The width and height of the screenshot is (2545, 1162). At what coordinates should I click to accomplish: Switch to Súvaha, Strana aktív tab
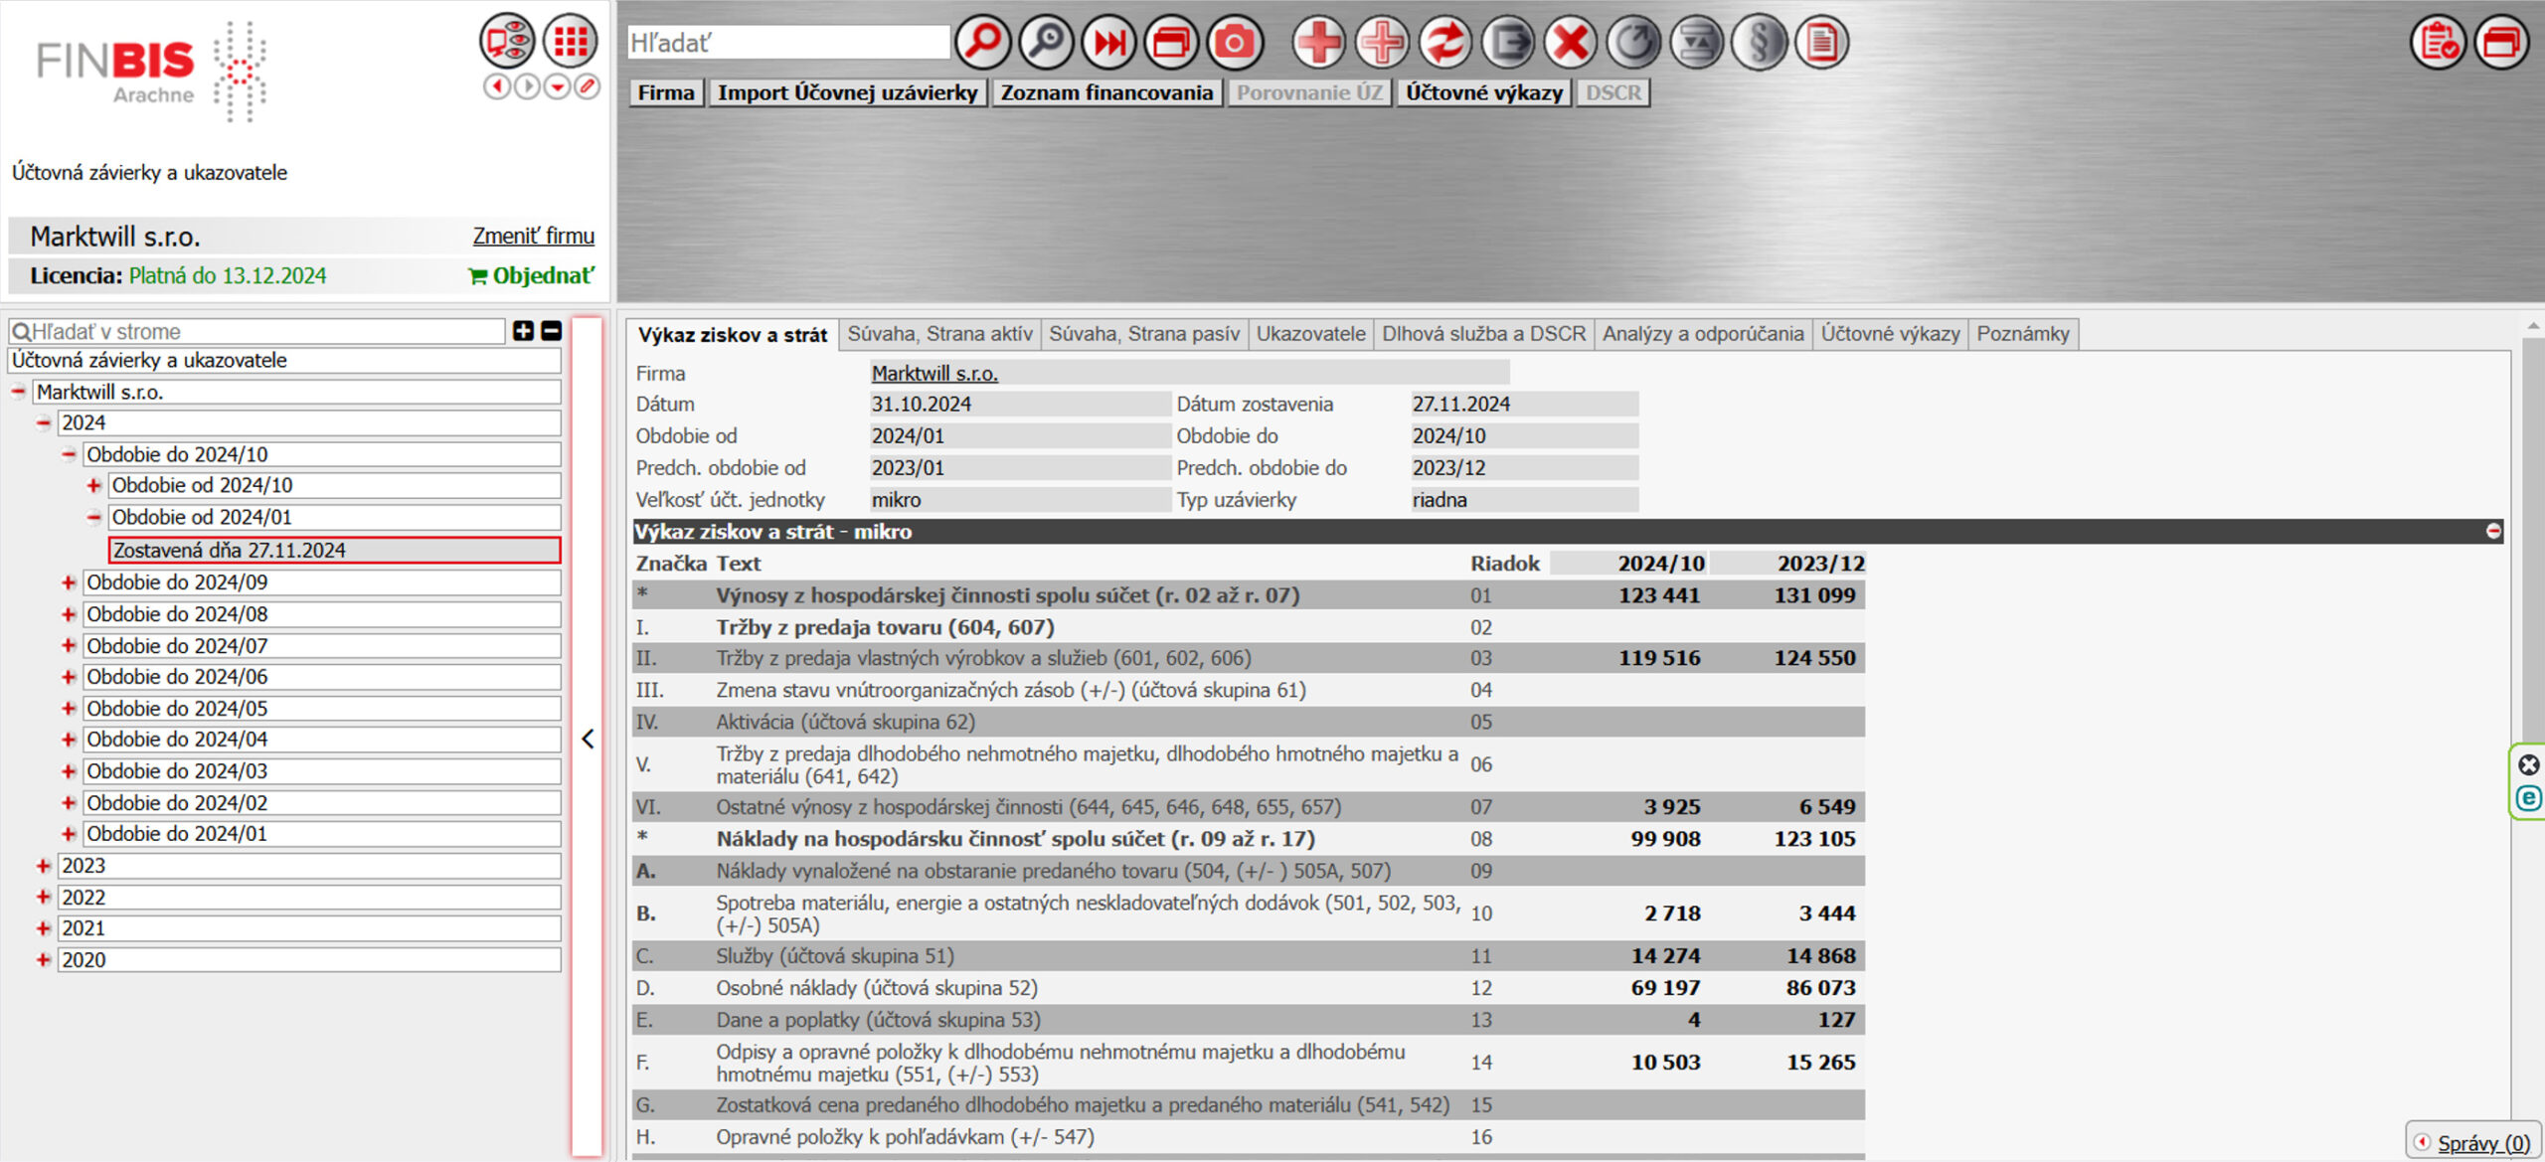click(x=939, y=334)
